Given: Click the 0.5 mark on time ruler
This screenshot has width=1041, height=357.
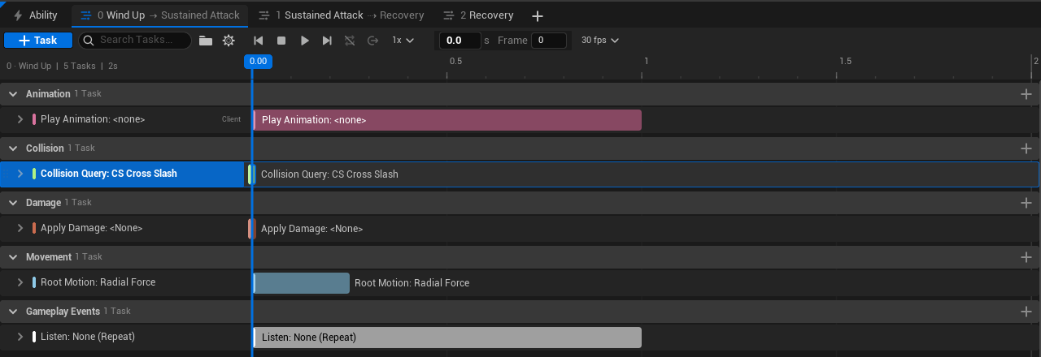Looking at the screenshot, I should [x=455, y=61].
